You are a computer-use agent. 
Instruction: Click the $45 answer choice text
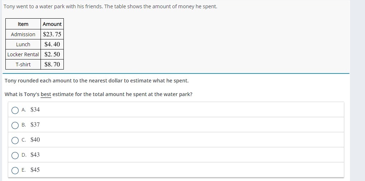tap(35, 170)
